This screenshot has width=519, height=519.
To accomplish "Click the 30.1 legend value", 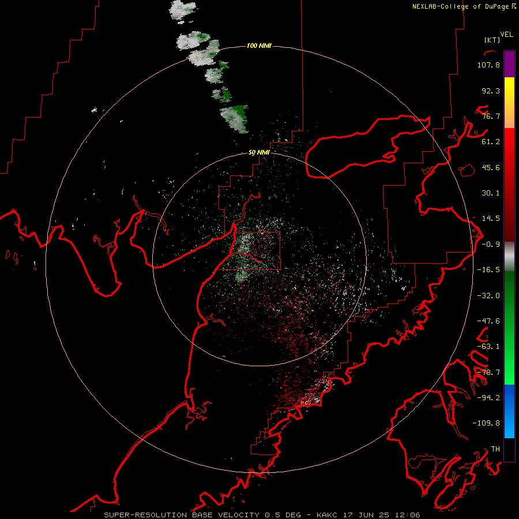I will 491,193.
